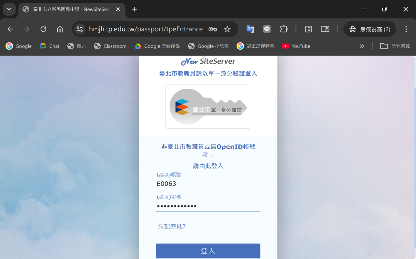Click the 密碼 password field

(x=208, y=206)
